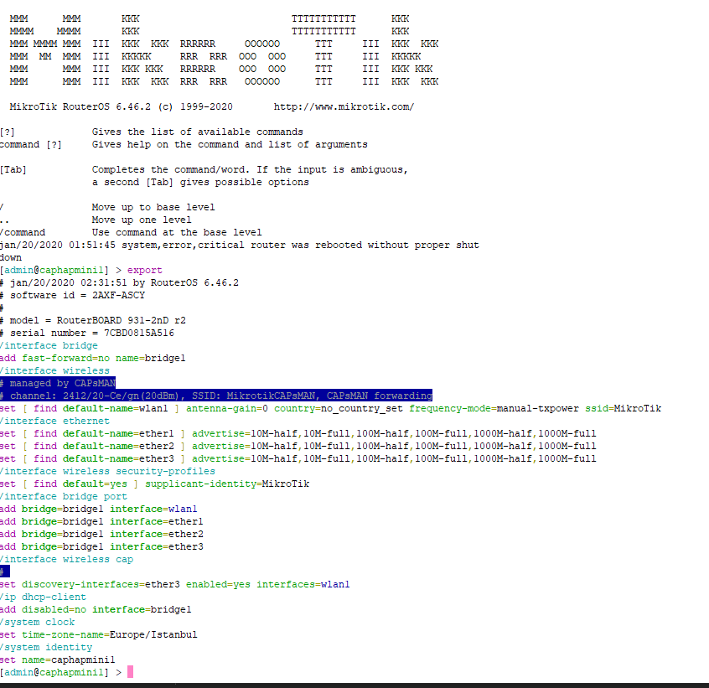Click 'default-name=ether3' set line
The width and height of the screenshot is (709, 688).
(298, 458)
